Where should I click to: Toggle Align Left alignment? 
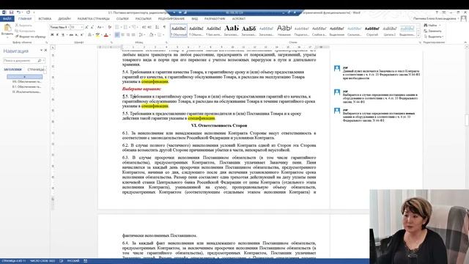click(x=117, y=35)
